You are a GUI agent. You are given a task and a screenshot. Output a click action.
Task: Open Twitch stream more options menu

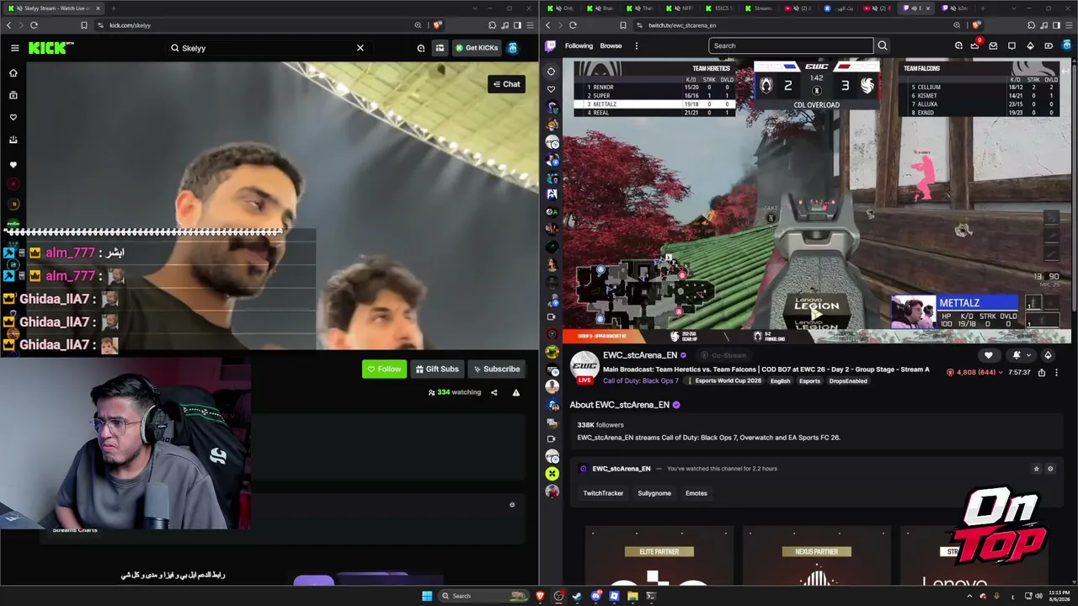(1056, 372)
